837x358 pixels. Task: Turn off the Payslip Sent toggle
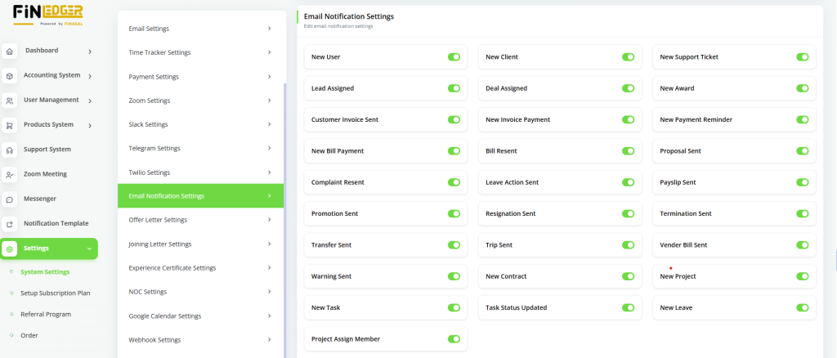pos(803,182)
